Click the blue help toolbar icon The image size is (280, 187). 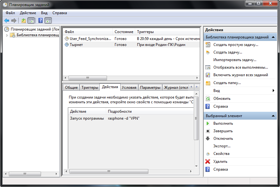click(40, 21)
